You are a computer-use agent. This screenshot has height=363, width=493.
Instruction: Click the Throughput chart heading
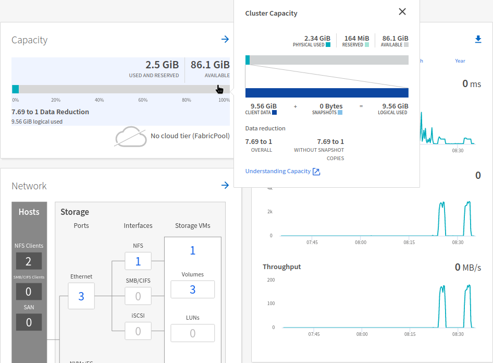(x=282, y=267)
